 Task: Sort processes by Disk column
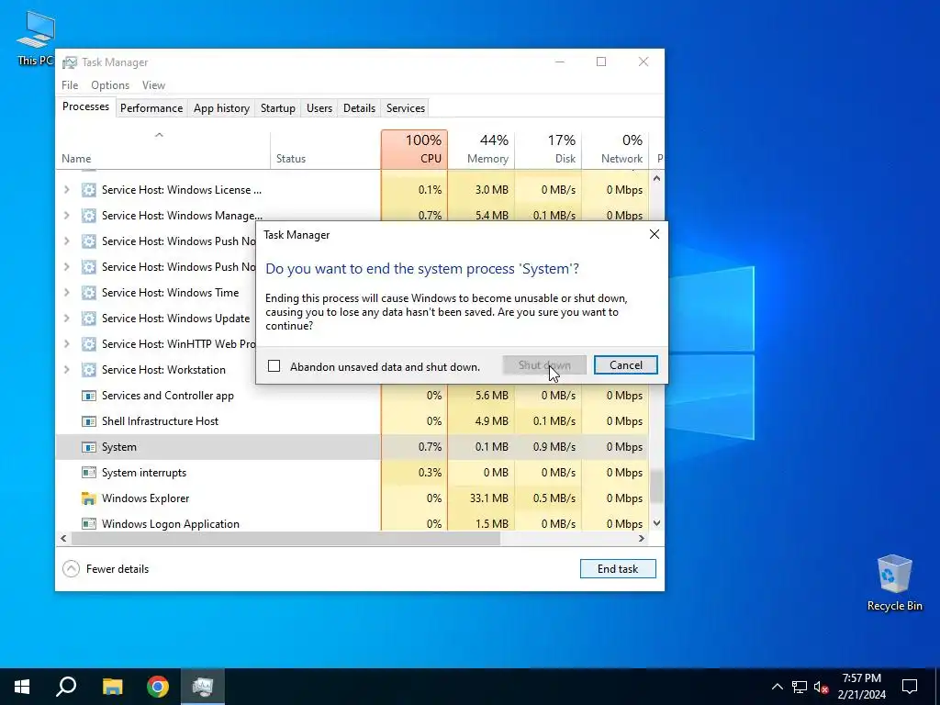[x=549, y=150]
